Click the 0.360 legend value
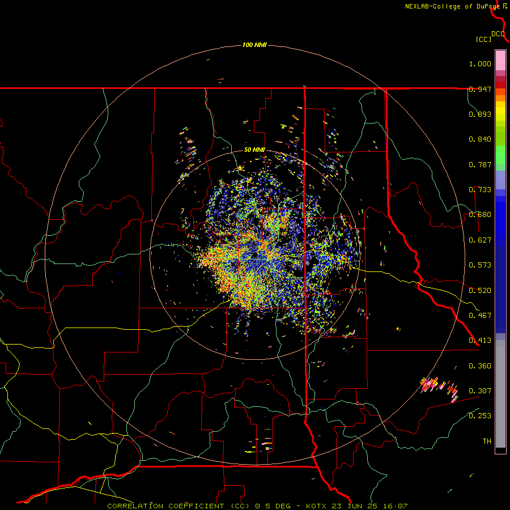The height and width of the screenshot is (510, 510). point(480,365)
